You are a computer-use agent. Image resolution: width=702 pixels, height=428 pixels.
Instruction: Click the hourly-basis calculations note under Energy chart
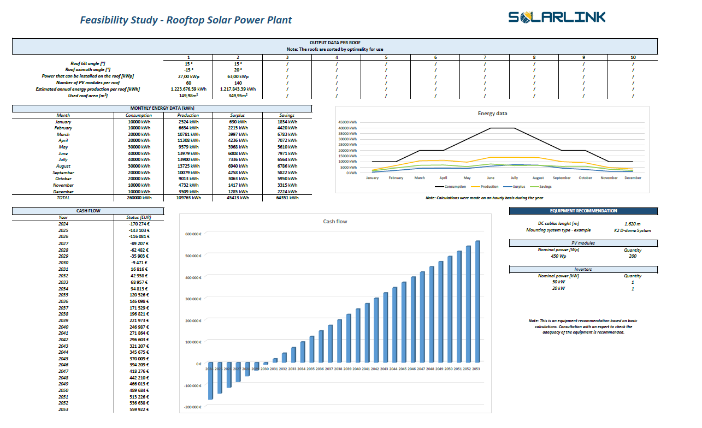(x=485, y=198)
